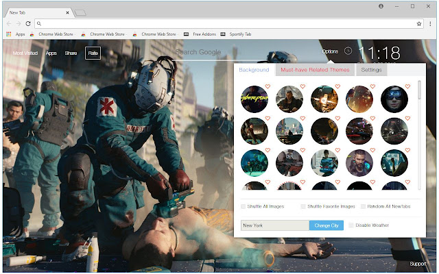Viewport: 439px width, 274px height.
Task: Go back with the back arrow
Action: (9, 24)
